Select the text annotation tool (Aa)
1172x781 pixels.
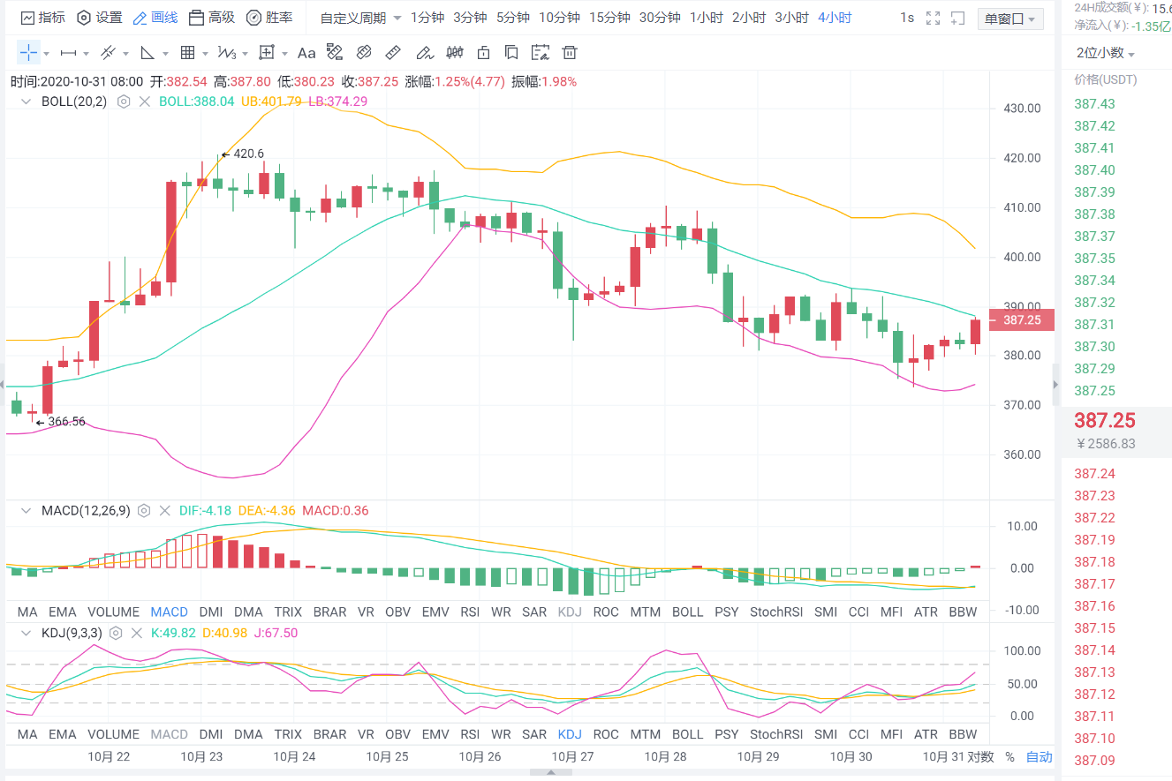[306, 52]
